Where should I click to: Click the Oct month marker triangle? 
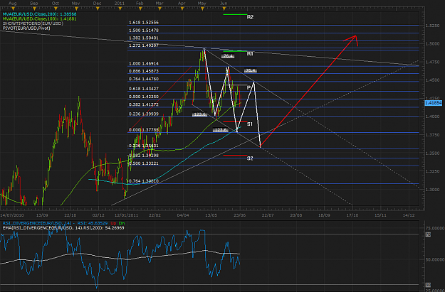tap(56, 9)
